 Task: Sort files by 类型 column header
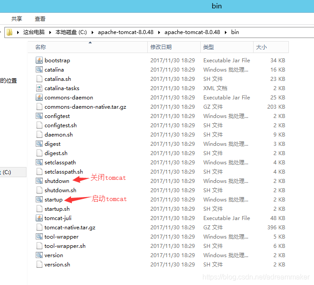click(x=227, y=47)
